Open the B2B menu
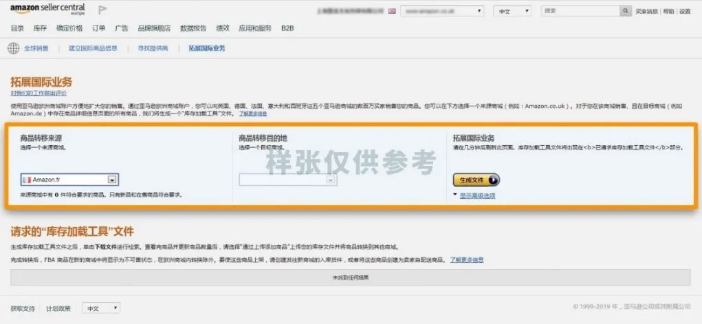The image size is (702, 324). [x=287, y=28]
